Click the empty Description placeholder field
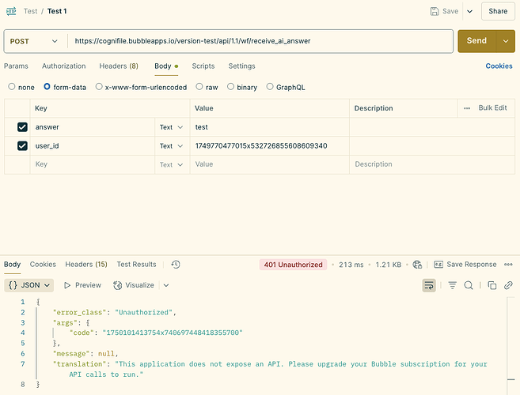Image resolution: width=520 pixels, height=395 pixels. click(x=432, y=164)
